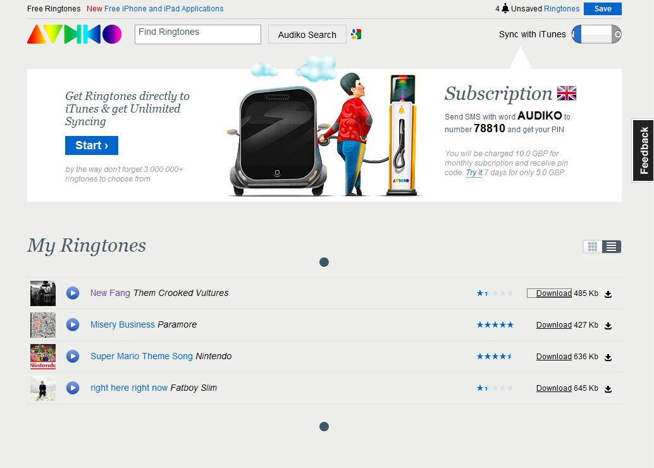
Task: Click the My Ringtones heading
Action: (x=87, y=245)
